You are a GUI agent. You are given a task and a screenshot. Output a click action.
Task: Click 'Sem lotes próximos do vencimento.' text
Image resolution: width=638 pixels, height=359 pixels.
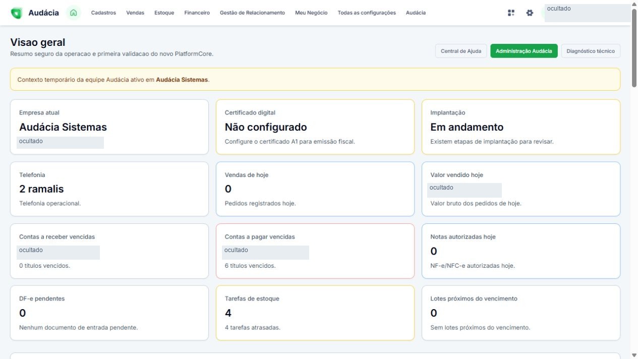480,327
